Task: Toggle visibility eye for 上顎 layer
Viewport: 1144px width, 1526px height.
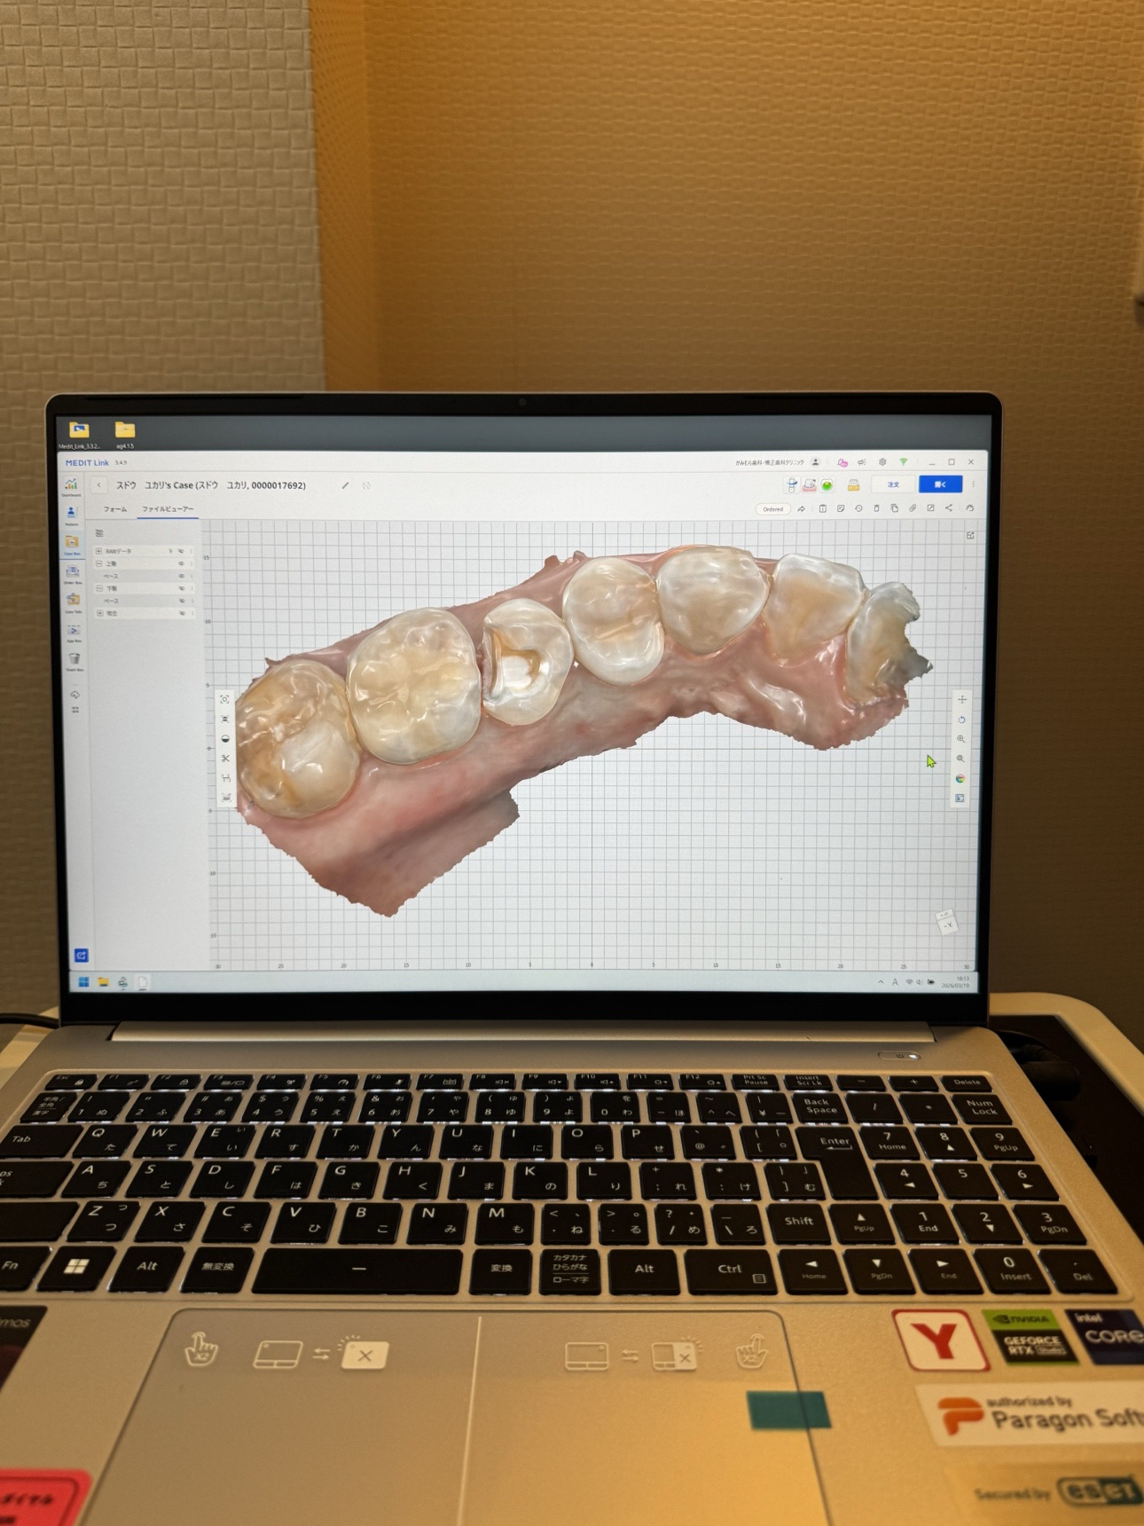Action: pos(182,563)
